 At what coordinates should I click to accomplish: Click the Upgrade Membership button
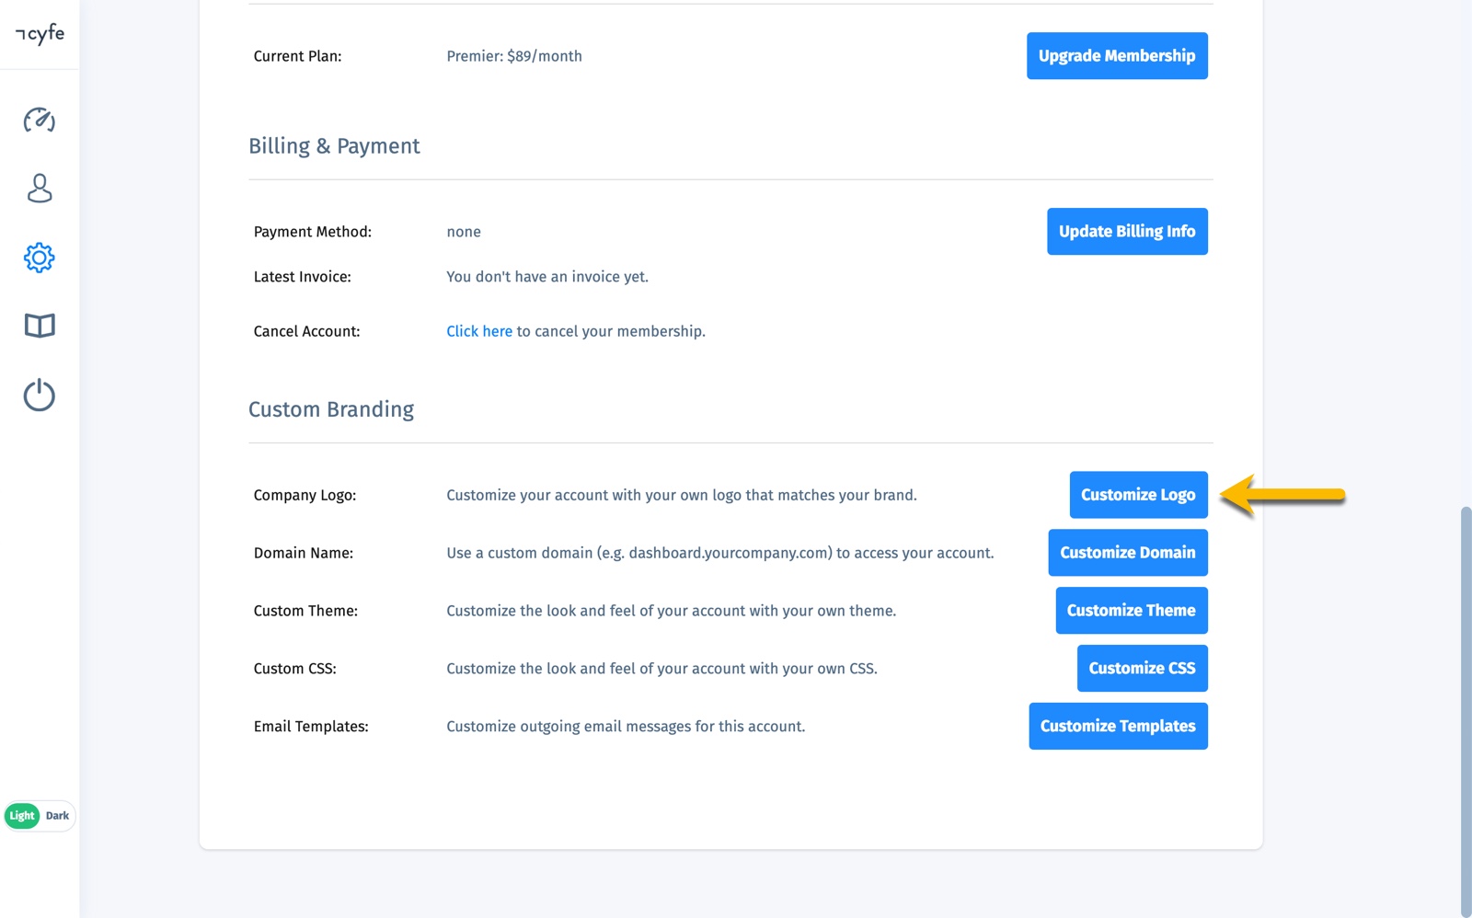(x=1117, y=55)
